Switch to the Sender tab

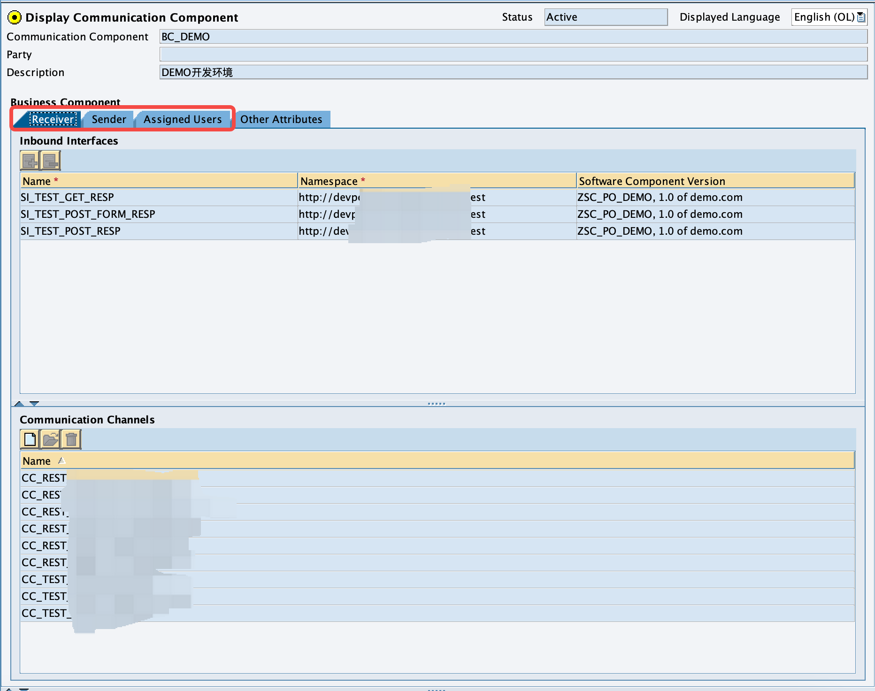[x=109, y=119]
